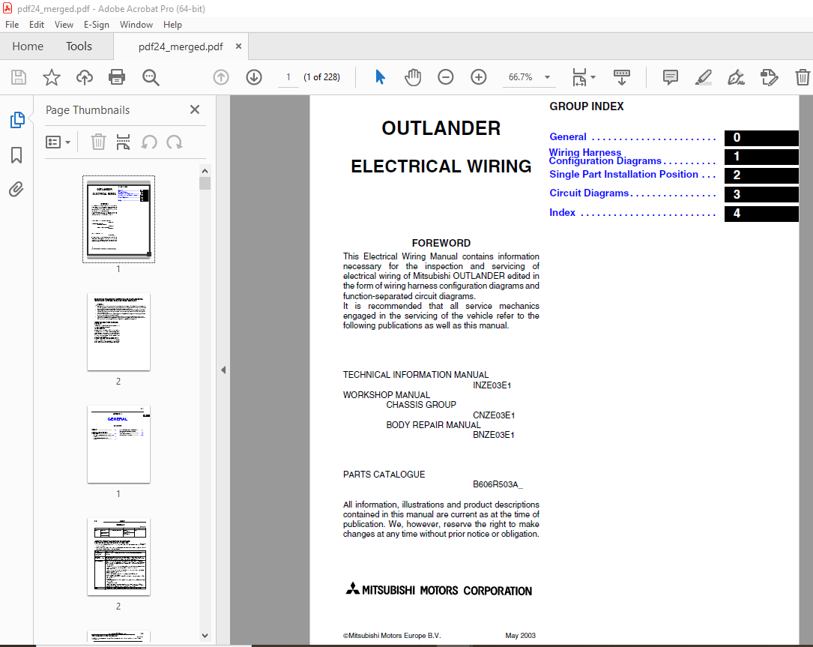The width and height of the screenshot is (813, 647).
Task: Switch to the Tools tab
Action: (79, 46)
